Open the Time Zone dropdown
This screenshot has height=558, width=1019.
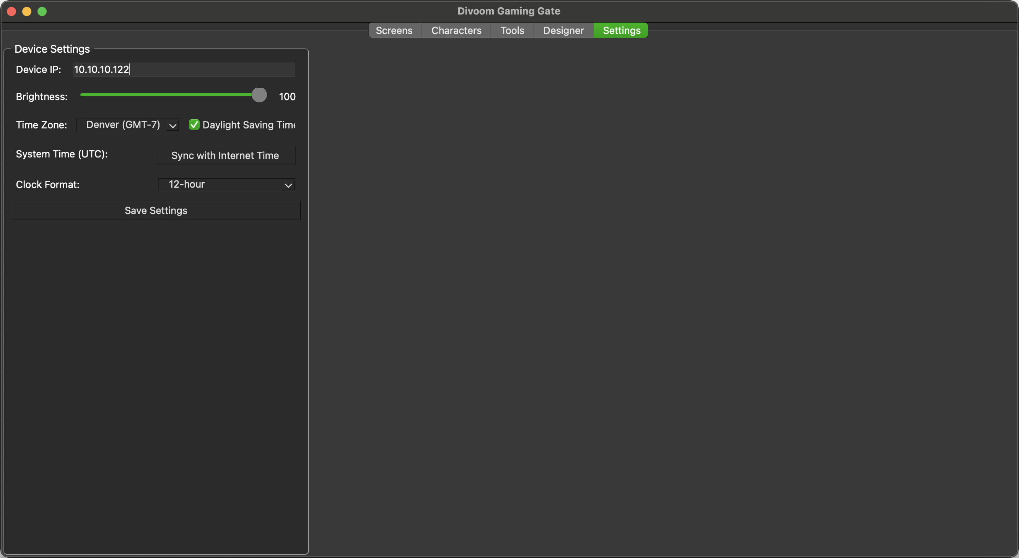[x=127, y=125]
